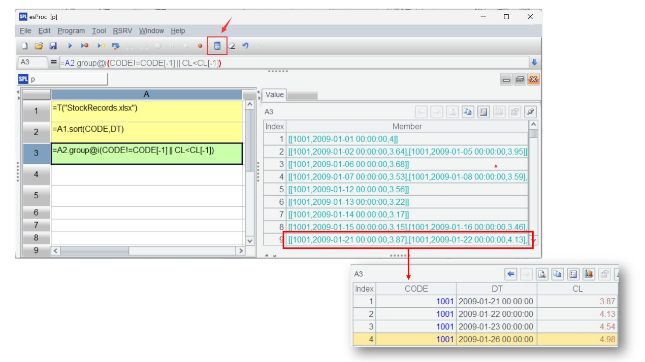Expand the formula bar with blue down arrow
645x362 pixels.
tap(534, 62)
